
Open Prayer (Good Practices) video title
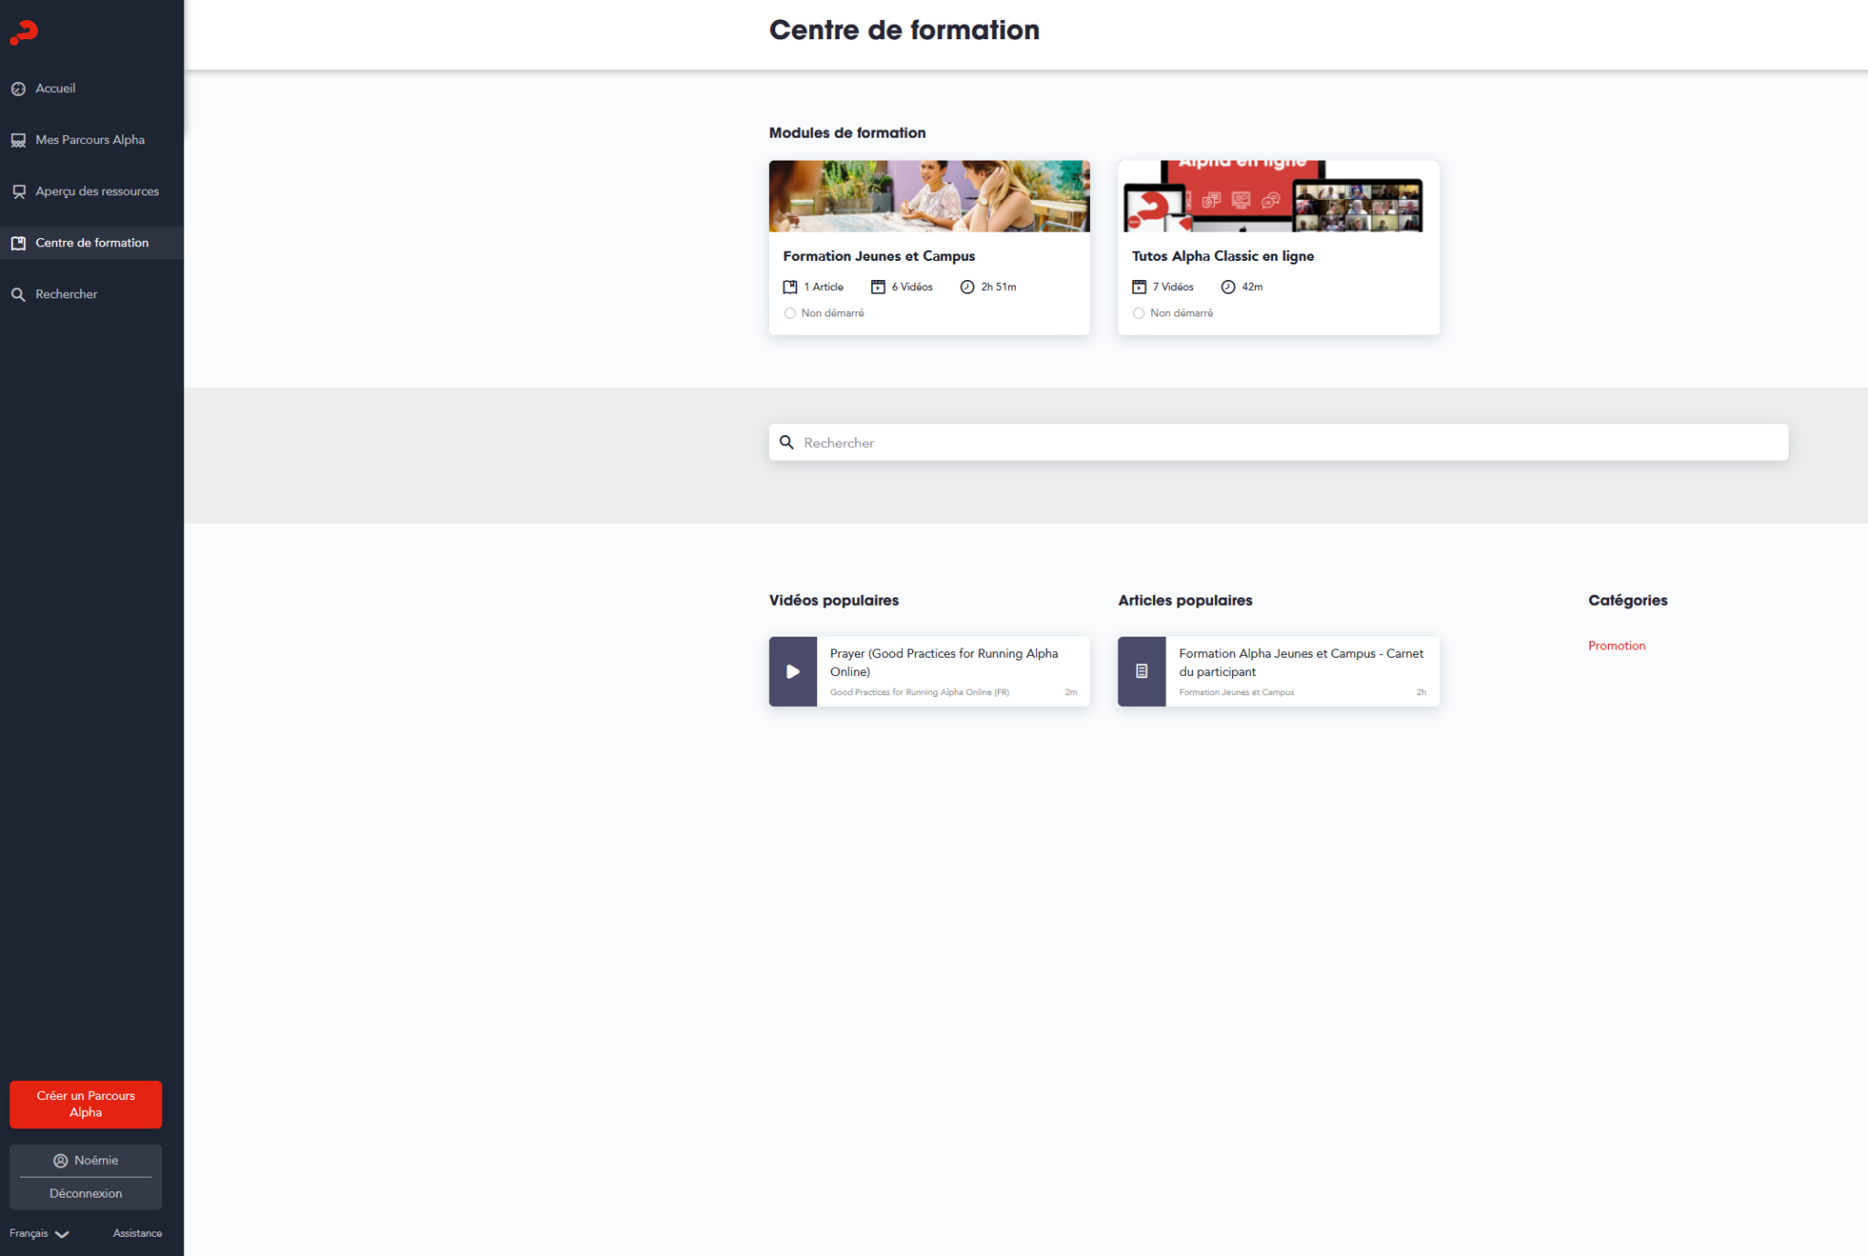(x=944, y=663)
